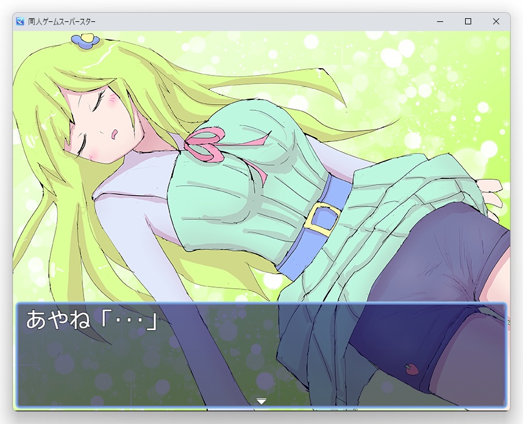Minimize the game window
The image size is (523, 424).
440,22
